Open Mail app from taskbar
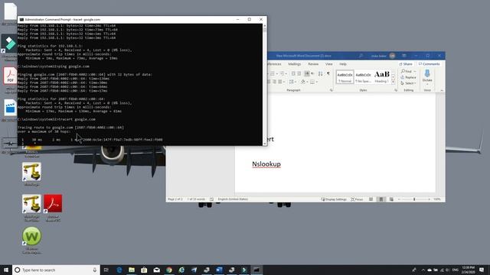This screenshot has width=490, height=275. [156, 270]
